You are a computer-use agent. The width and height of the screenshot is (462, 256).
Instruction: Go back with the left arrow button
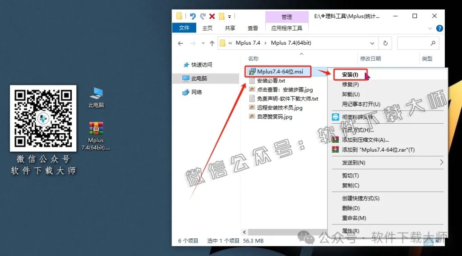pyautogui.click(x=180, y=43)
